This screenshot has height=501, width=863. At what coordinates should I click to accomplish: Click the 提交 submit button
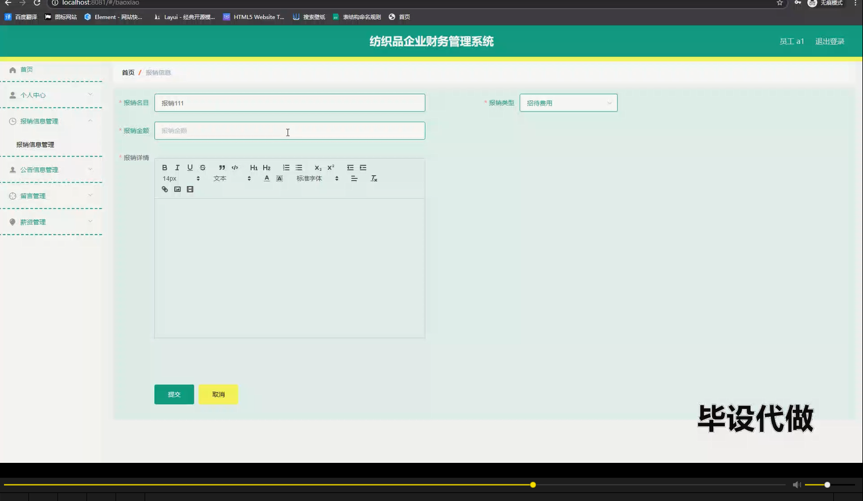(174, 395)
